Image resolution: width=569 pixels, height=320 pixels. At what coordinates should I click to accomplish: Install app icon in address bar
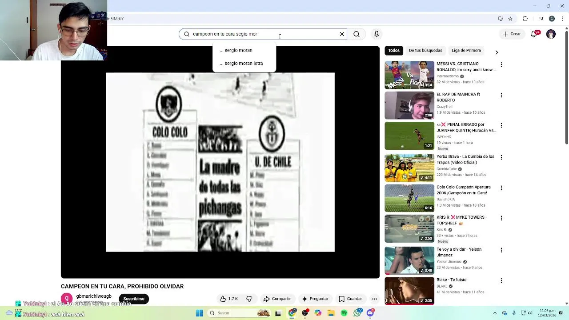(501, 19)
